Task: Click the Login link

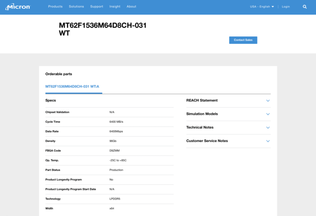Action: [x=285, y=6]
